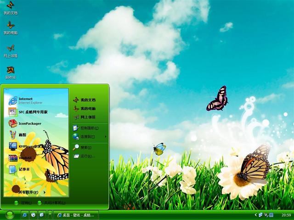Click the green Start orb button
The height and width of the screenshot is (220, 294).
(10, 215)
